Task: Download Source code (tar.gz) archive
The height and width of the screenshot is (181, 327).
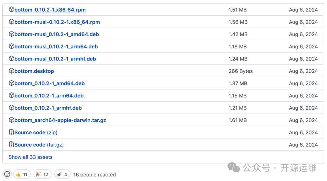Action: pos(39,145)
